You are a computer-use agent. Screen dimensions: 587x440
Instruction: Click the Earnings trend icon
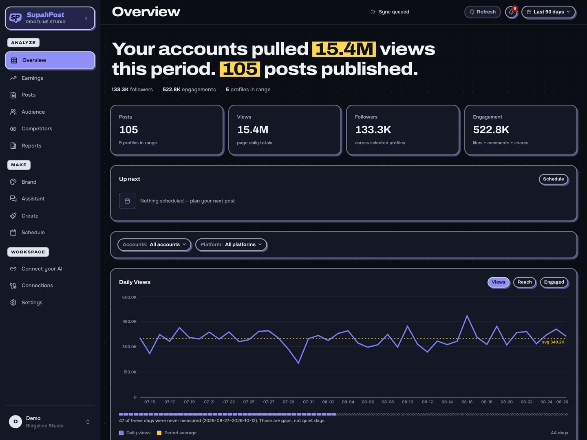tap(13, 78)
